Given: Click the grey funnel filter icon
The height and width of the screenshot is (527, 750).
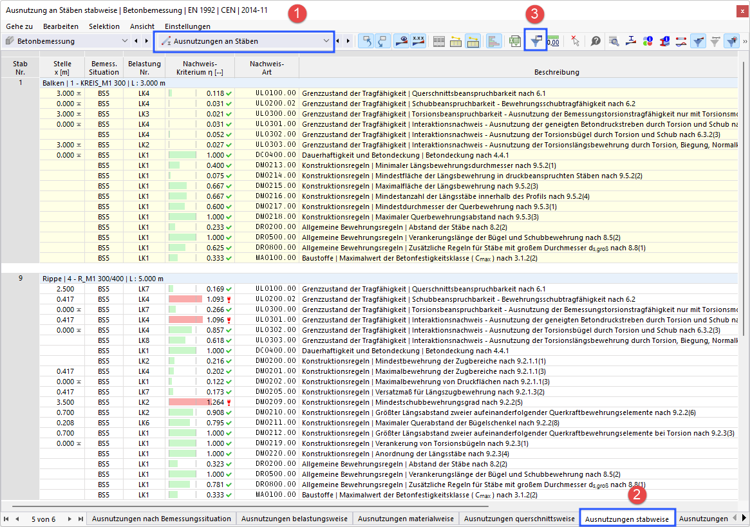Looking at the screenshot, I should click(x=715, y=42).
